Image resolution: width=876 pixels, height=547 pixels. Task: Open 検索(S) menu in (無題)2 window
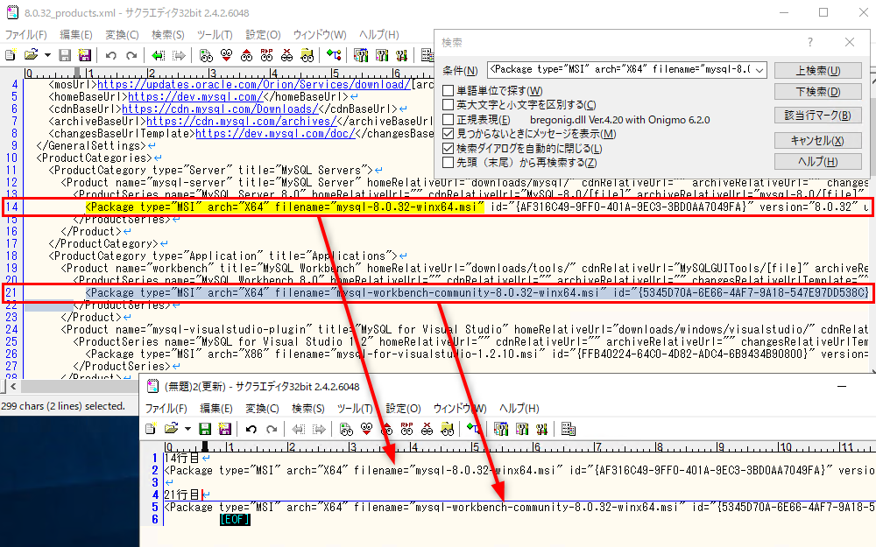click(308, 409)
